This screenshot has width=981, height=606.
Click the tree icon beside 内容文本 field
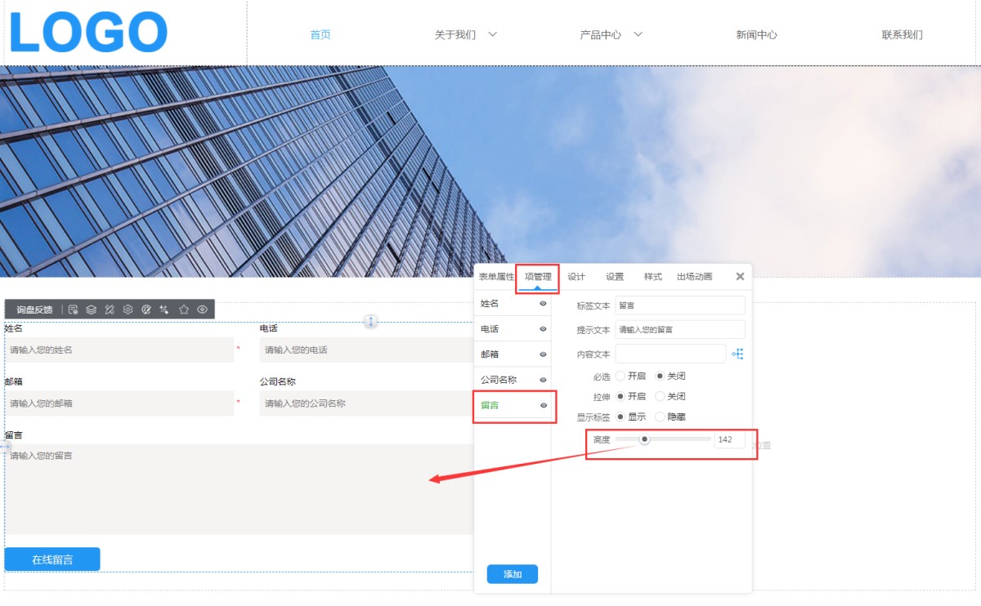737,354
